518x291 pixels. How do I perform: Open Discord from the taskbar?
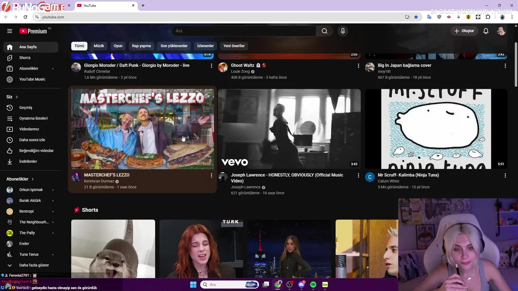pos(301,285)
